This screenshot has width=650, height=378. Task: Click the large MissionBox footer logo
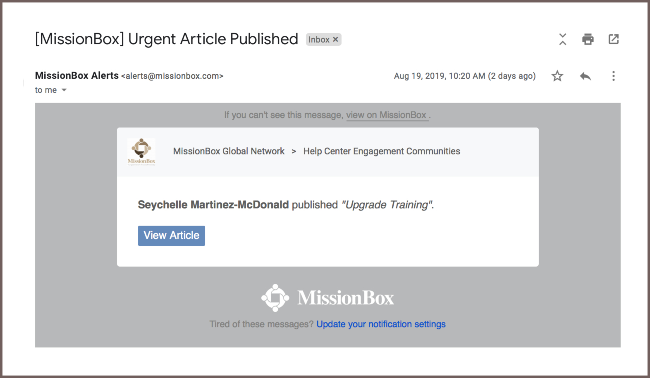(327, 298)
